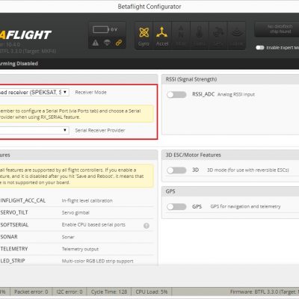Image resolution: width=299 pixels, height=299 pixels.
Task: Click the dimmed Baro sensor icon
Action: point(200,36)
